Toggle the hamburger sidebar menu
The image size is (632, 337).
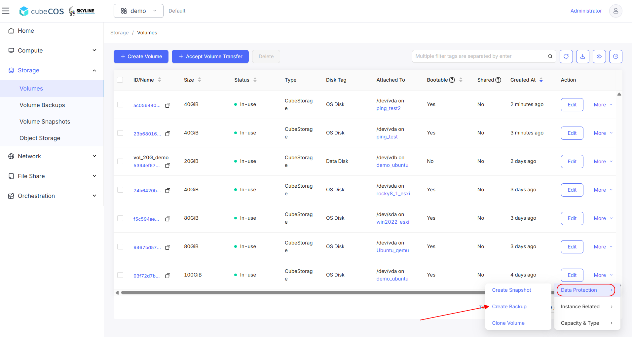6,11
